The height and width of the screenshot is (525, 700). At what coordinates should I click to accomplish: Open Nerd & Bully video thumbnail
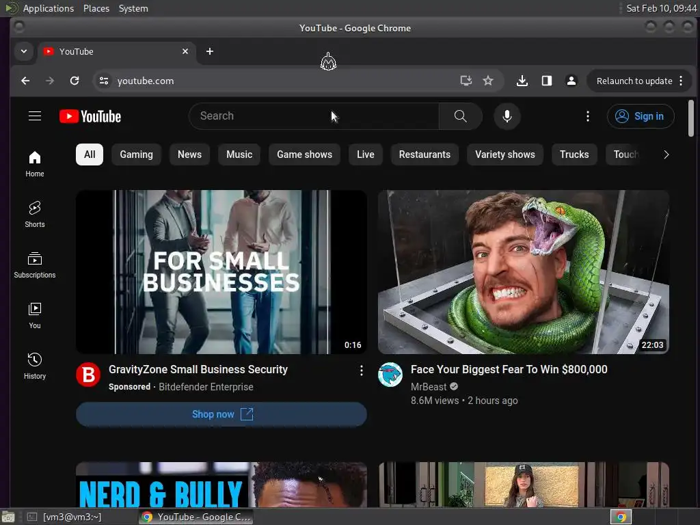221,485
